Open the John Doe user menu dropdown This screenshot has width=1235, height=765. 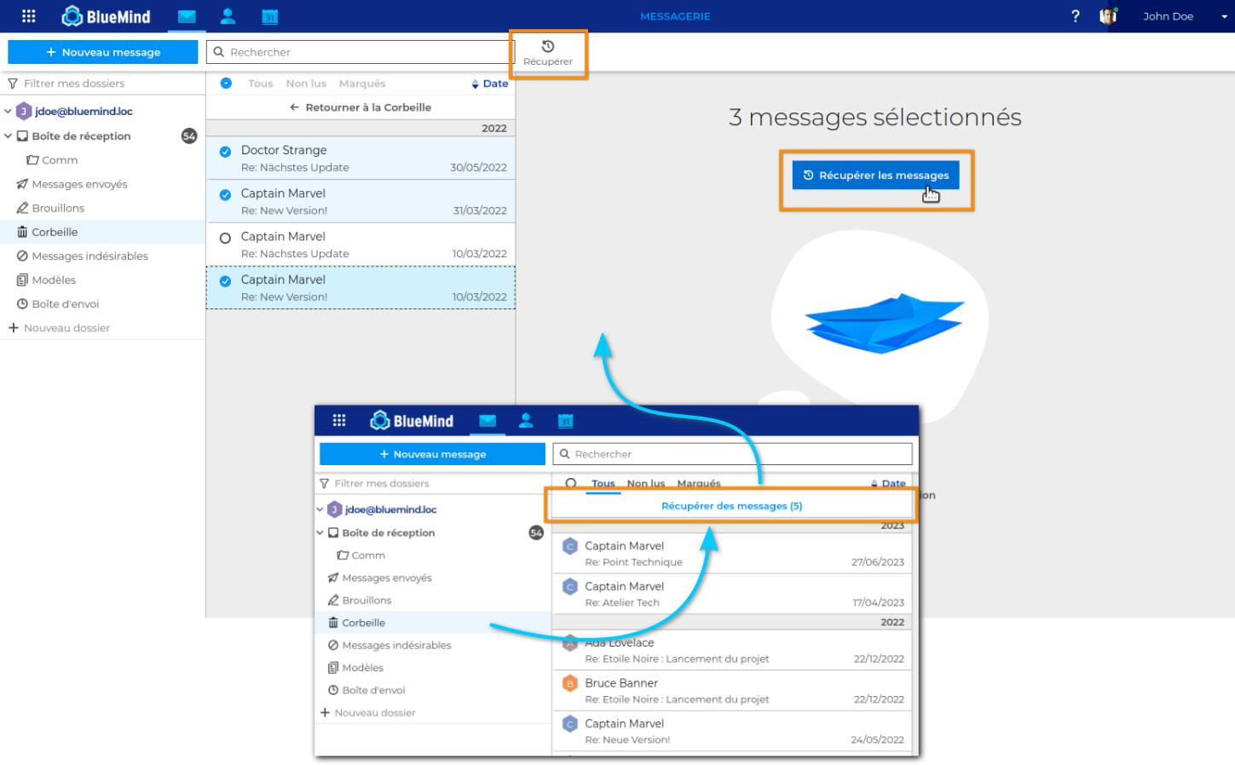click(x=1224, y=17)
